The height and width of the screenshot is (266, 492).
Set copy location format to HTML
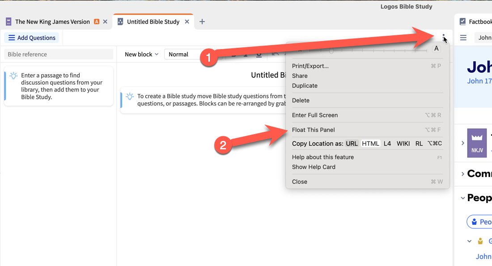pos(371,144)
